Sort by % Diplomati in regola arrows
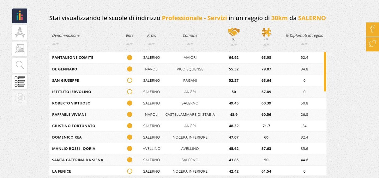The width and height of the screenshot is (379, 178). tap(304, 44)
